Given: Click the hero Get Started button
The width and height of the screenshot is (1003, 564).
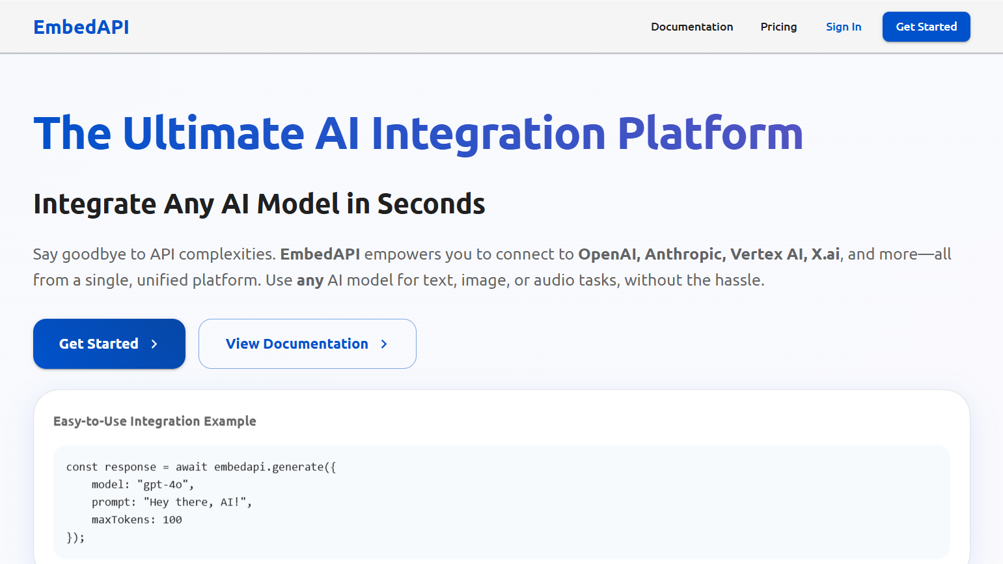Looking at the screenshot, I should [x=109, y=343].
